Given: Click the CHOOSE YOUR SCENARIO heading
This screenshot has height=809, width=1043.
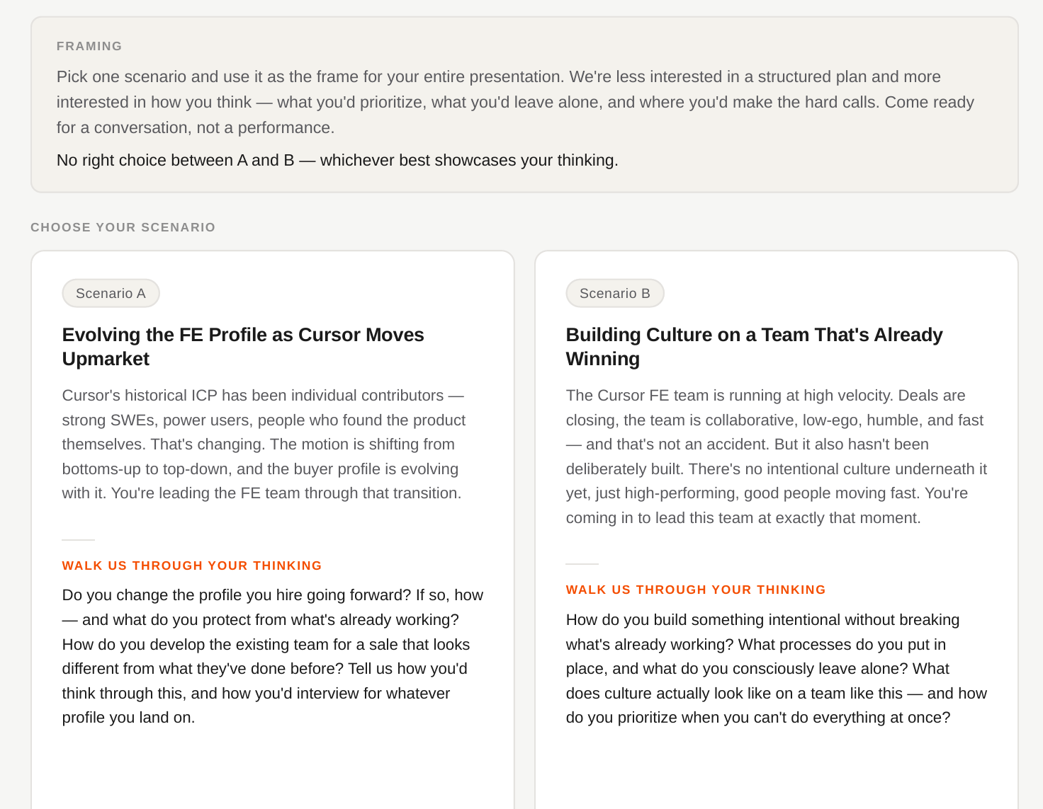Looking at the screenshot, I should [123, 227].
